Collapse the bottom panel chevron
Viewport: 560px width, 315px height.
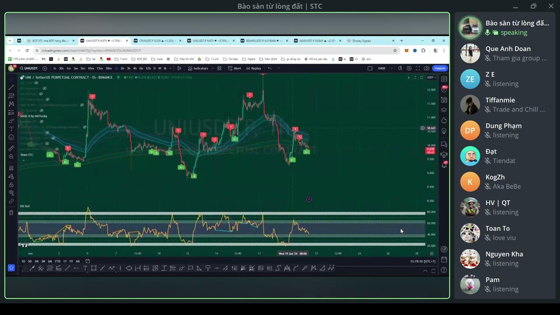click(x=425, y=271)
